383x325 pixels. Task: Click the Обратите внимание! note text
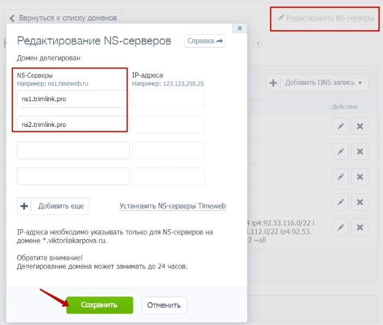(50, 258)
